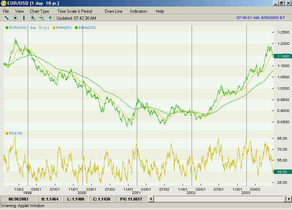Zoom in using the magnifier plus icon
The image size is (292, 210).
coord(33,18)
